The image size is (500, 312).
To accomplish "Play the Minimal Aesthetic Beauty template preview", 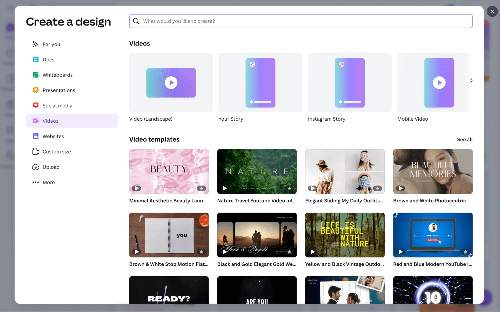I will (x=137, y=188).
